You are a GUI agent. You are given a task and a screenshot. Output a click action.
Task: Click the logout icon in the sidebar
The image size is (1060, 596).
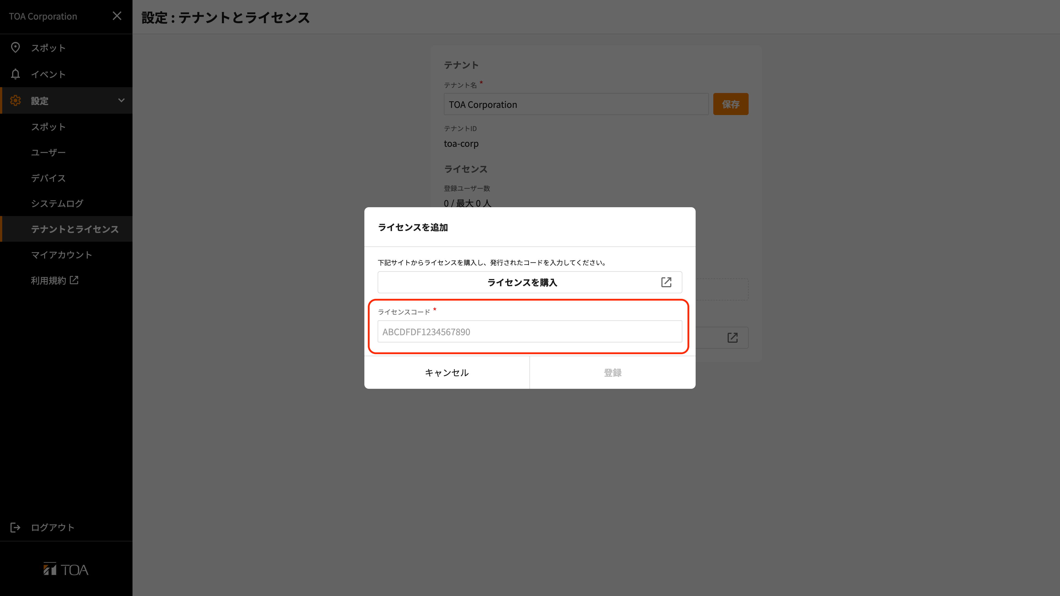coord(15,527)
